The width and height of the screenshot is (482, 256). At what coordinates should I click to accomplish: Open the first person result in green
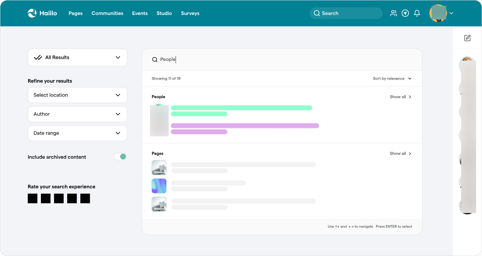point(241,111)
